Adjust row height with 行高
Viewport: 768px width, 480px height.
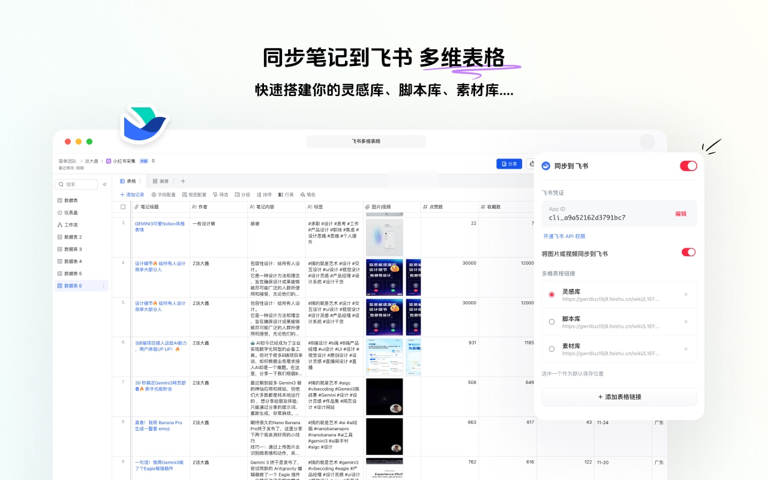(286, 194)
